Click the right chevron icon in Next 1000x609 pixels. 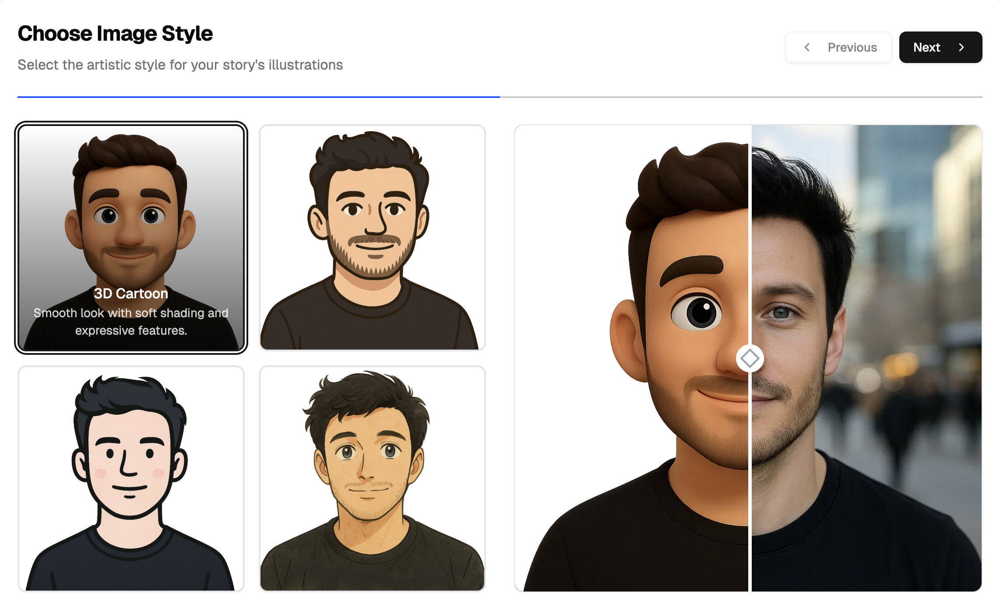tap(961, 47)
